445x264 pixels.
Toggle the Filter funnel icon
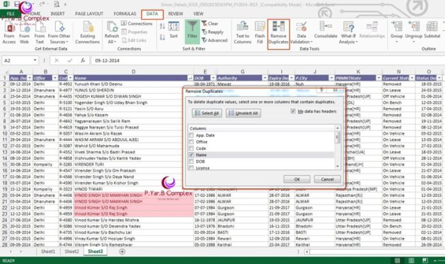pos(192,27)
